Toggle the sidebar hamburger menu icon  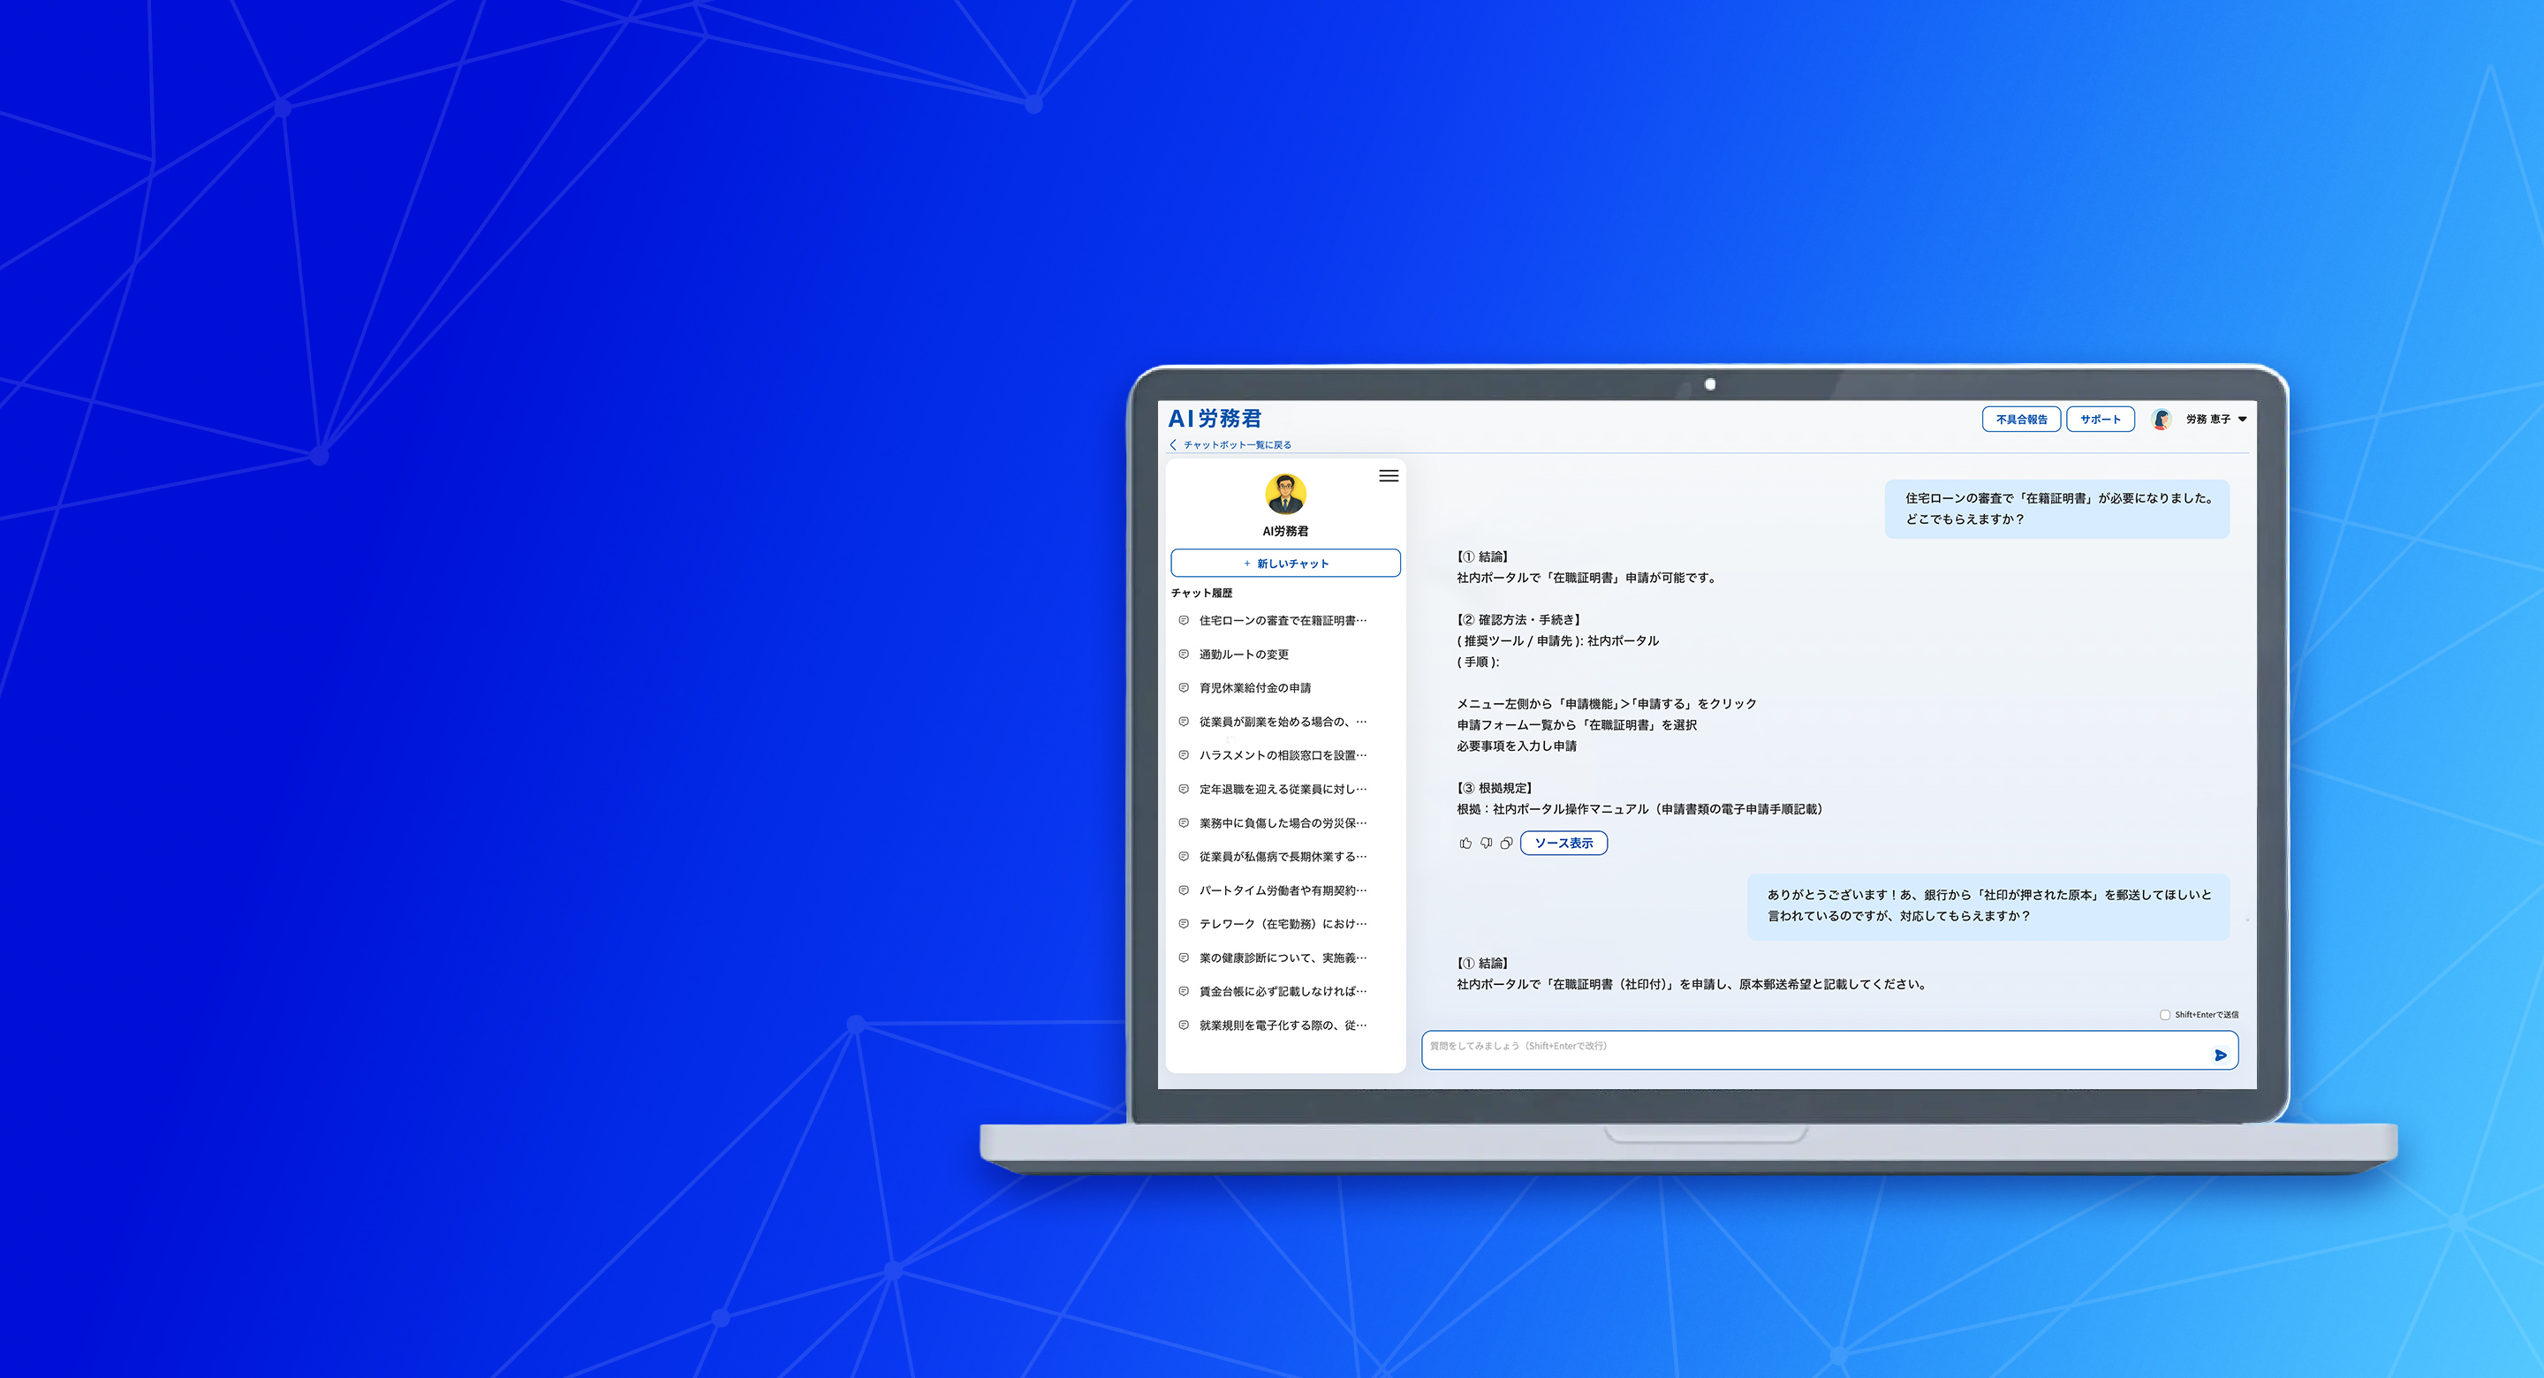1389,476
